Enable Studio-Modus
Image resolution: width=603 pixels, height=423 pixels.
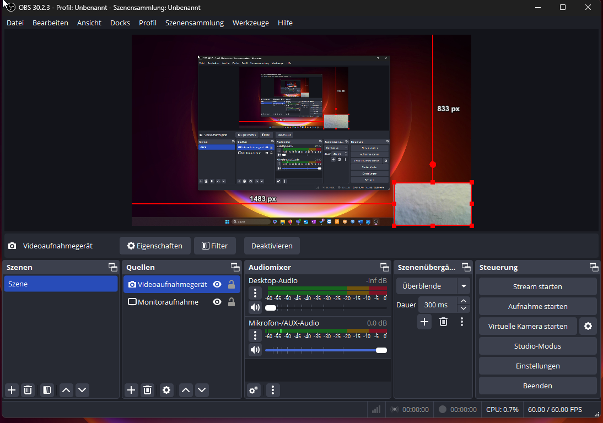click(537, 346)
